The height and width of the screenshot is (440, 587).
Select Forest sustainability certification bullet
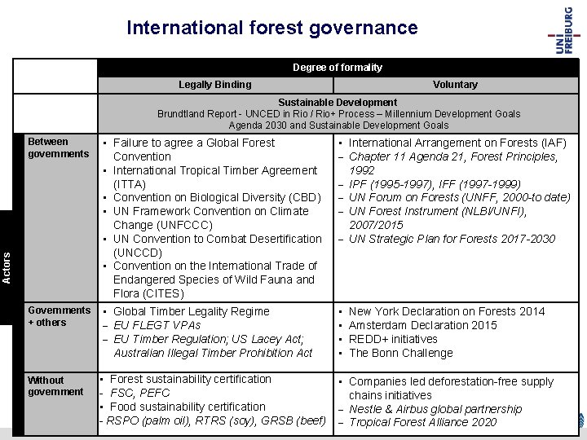191,379
